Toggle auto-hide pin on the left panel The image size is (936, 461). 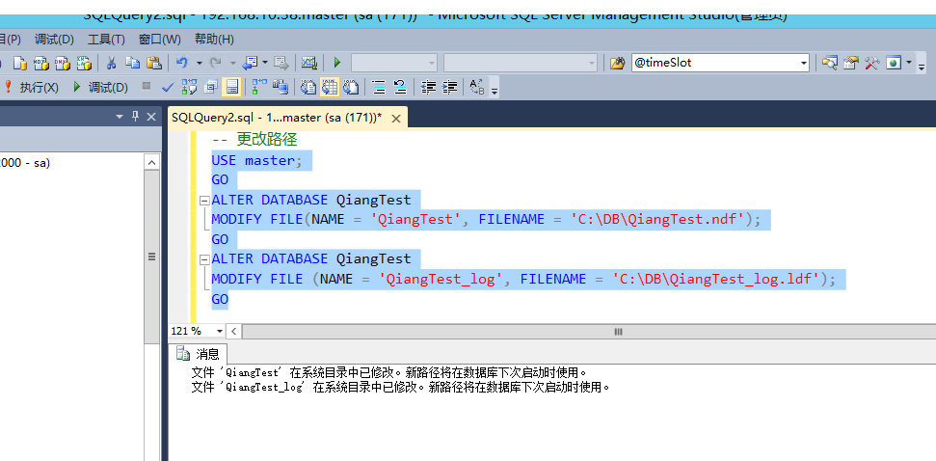point(135,117)
